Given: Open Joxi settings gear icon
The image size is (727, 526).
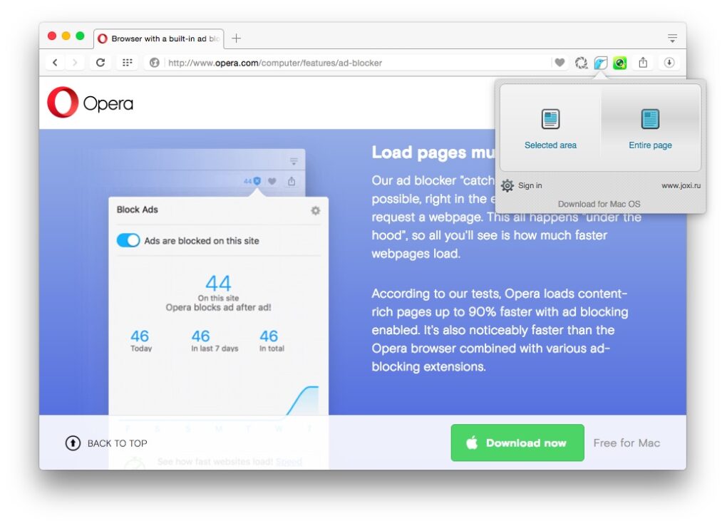Looking at the screenshot, I should (x=507, y=185).
